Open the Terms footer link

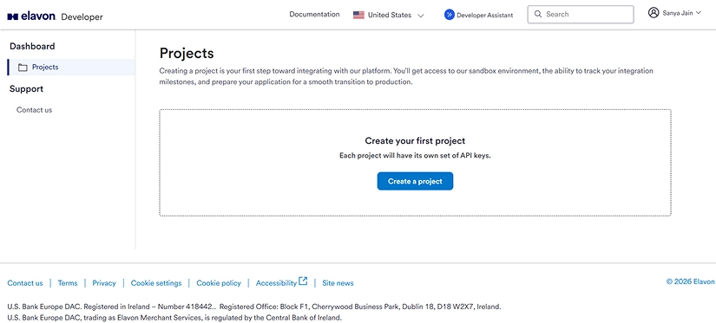[68, 283]
